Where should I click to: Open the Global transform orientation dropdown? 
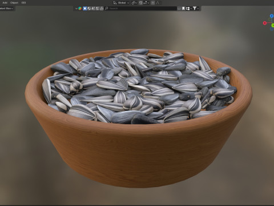(121, 3)
